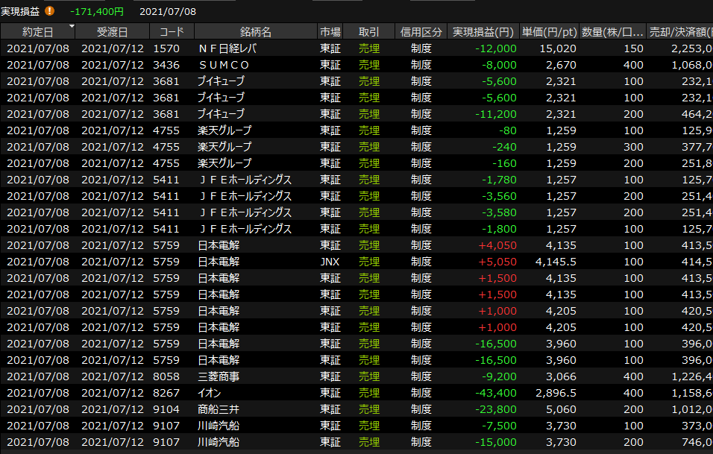Click the 数量(株/口) column header
The image size is (713, 454).
coord(612,32)
